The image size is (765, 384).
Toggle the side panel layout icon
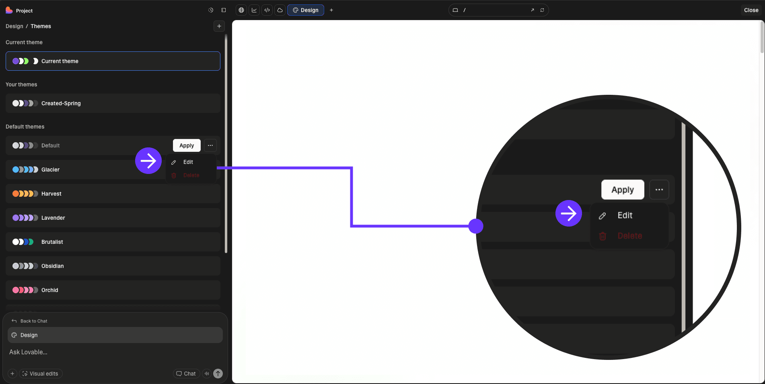click(224, 10)
